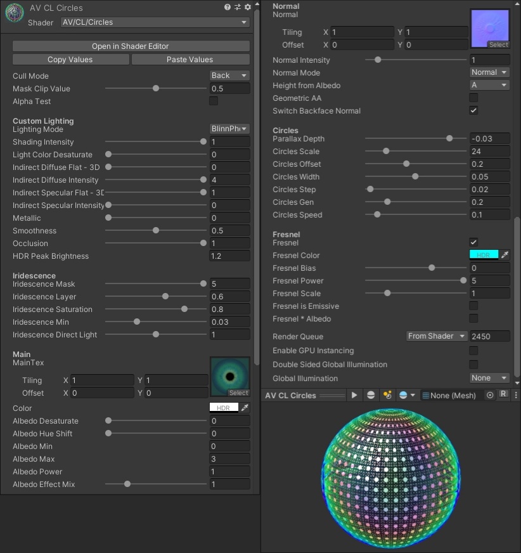Click the Open in Shader Editor button
The height and width of the screenshot is (553, 521).
pos(130,46)
